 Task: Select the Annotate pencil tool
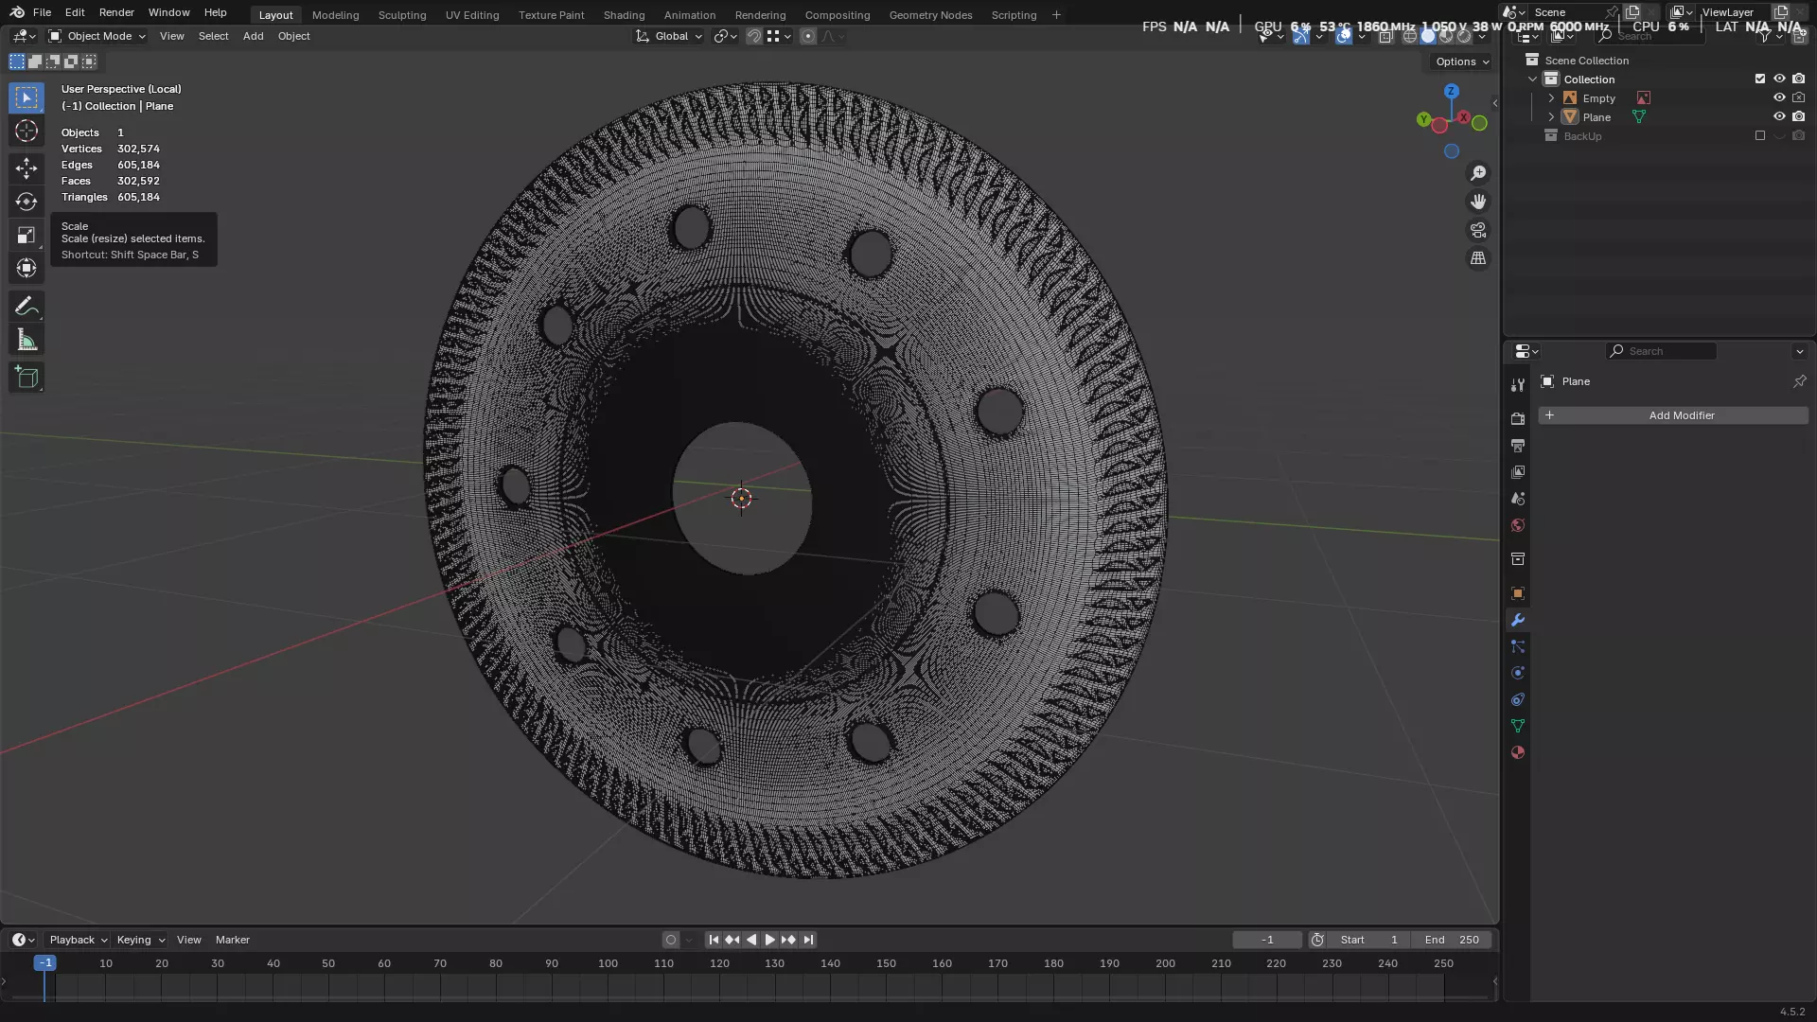pos(26,307)
